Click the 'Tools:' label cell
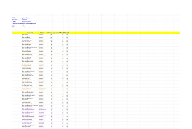 17,21
